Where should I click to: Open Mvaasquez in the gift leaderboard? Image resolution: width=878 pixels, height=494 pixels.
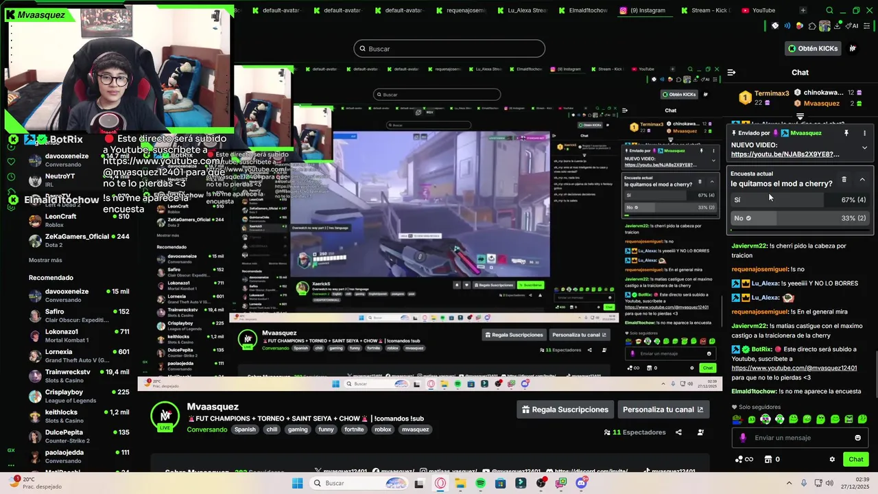tap(821, 103)
